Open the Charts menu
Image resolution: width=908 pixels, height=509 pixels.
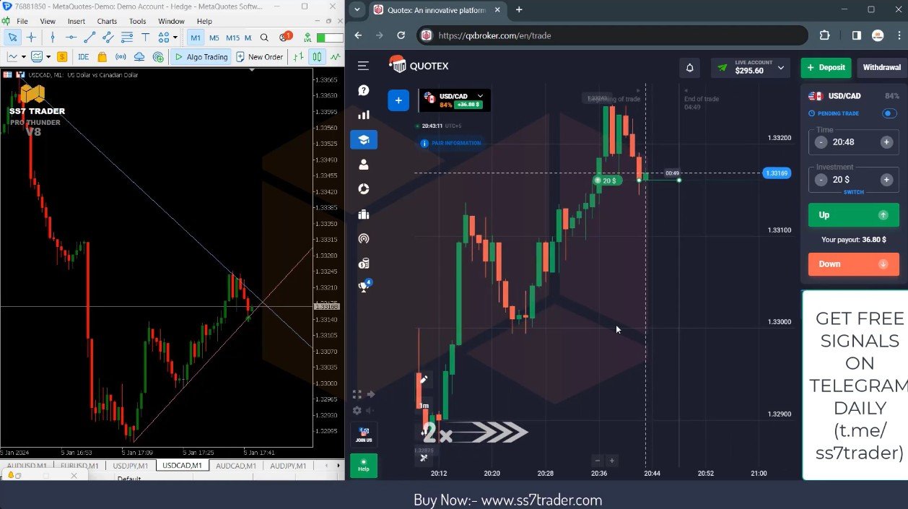click(x=107, y=22)
